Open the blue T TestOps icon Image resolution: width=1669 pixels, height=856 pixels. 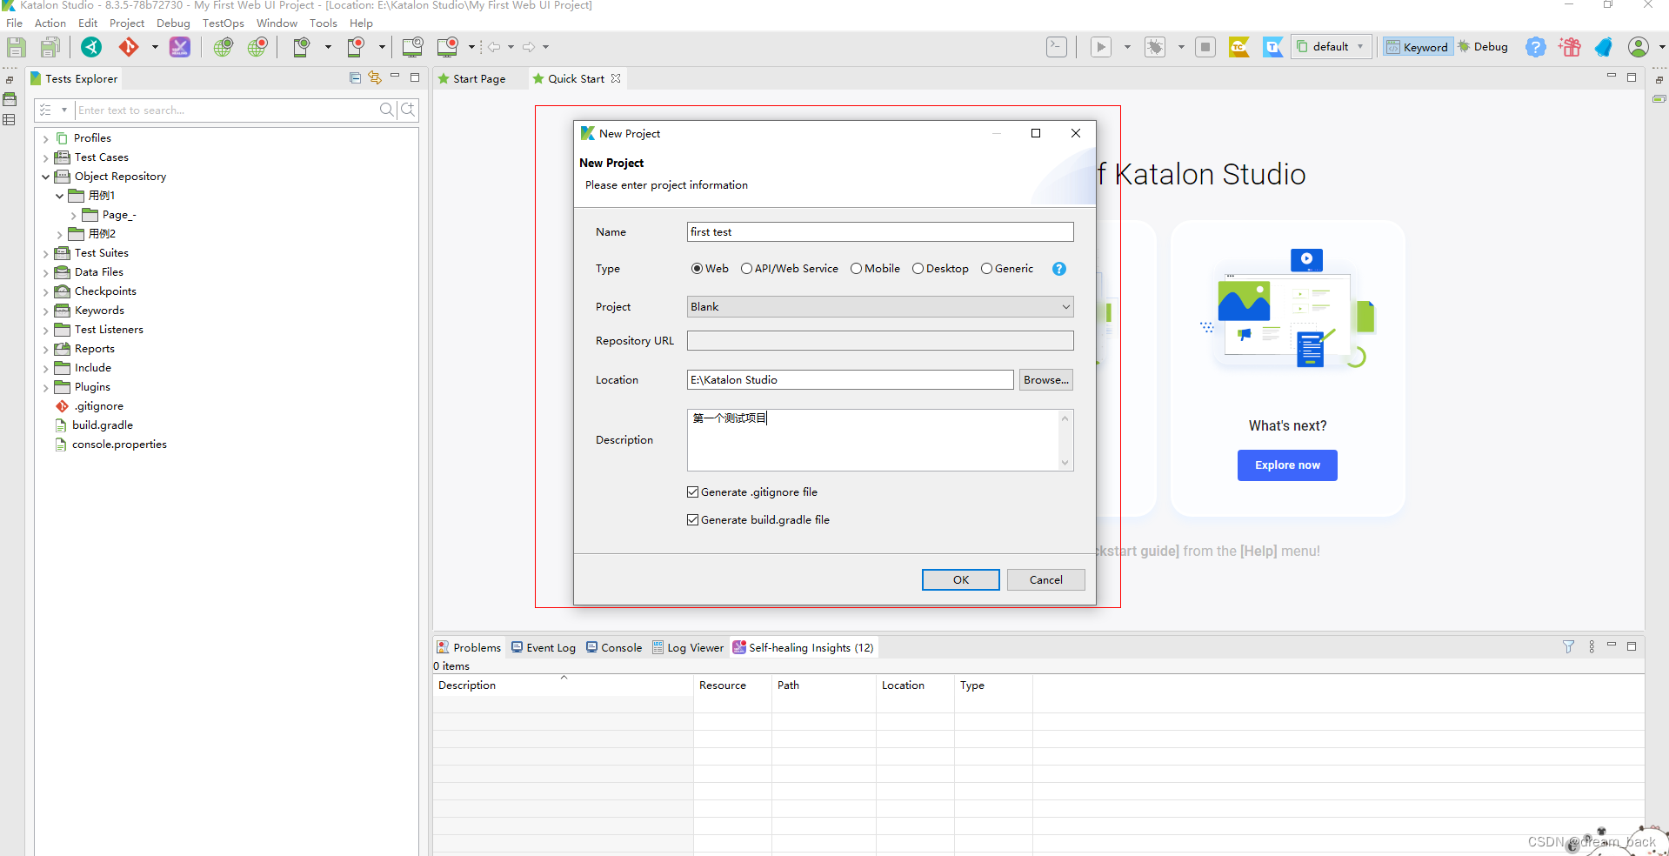pyautogui.click(x=1273, y=47)
